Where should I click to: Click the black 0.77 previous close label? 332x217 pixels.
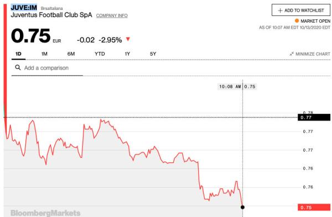(314, 117)
